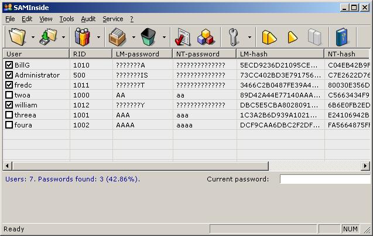
Task: Select the Administrator user name
Action: pyautogui.click(x=37, y=75)
